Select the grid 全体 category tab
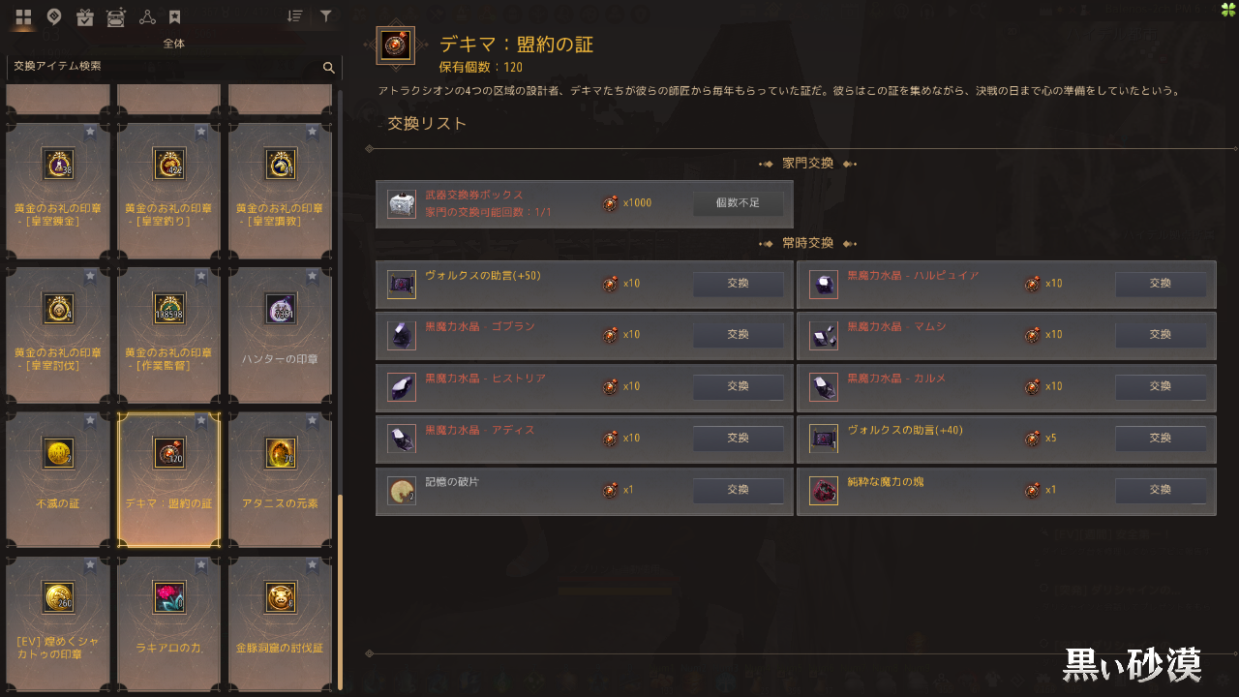Screen dimensions: 1239x697 coord(24,16)
